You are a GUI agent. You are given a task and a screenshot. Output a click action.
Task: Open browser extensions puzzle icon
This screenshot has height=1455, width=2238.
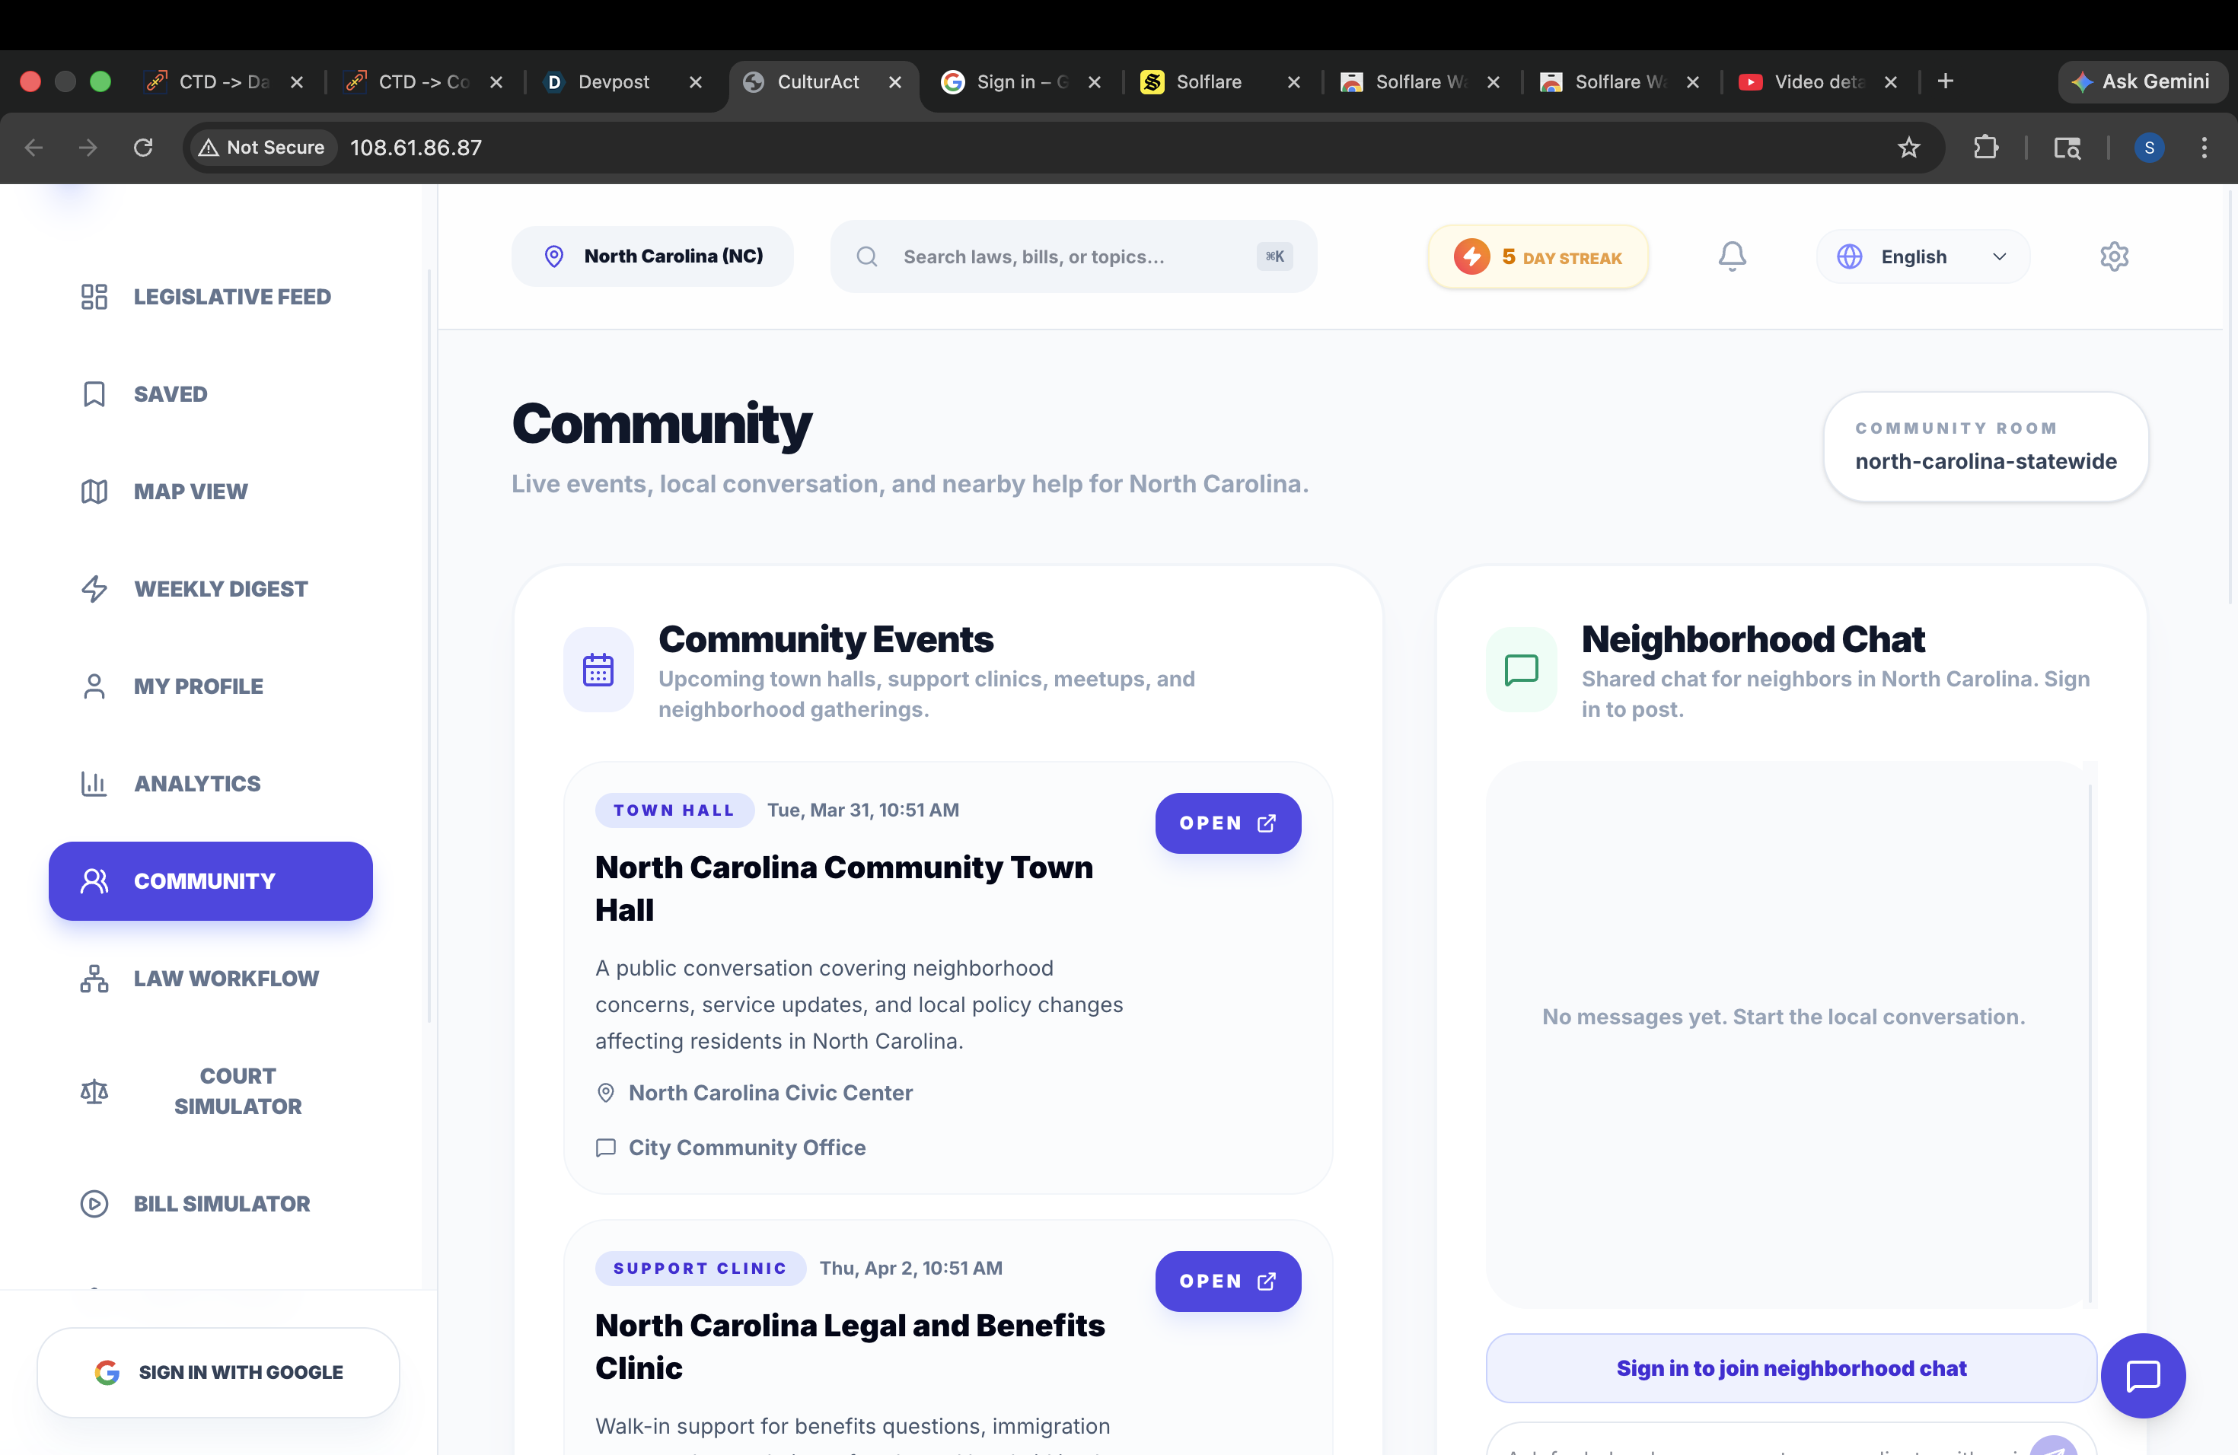click(1985, 148)
